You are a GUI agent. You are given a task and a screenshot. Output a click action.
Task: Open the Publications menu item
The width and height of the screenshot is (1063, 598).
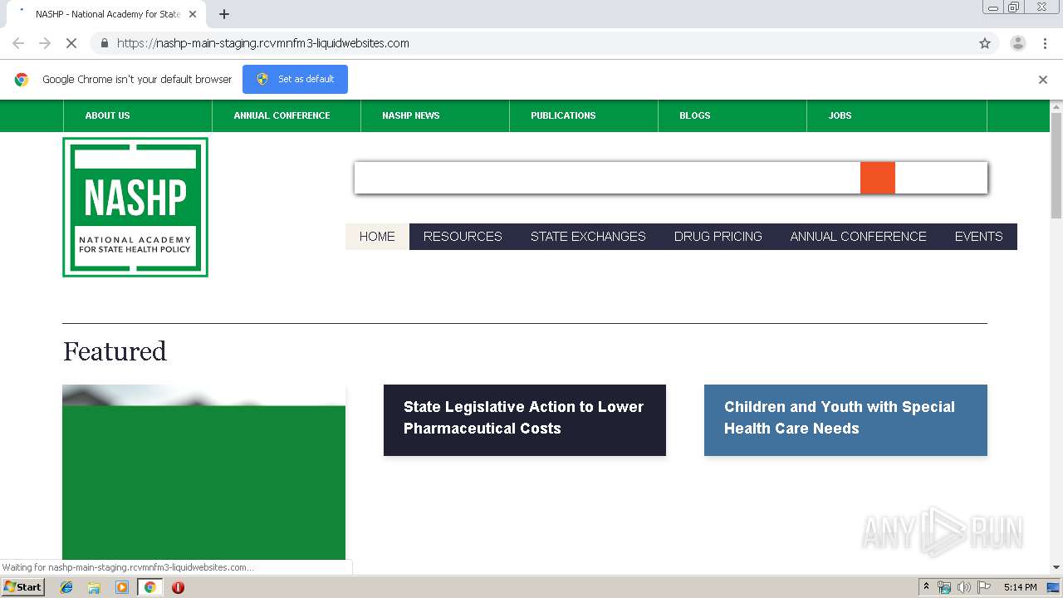563,115
